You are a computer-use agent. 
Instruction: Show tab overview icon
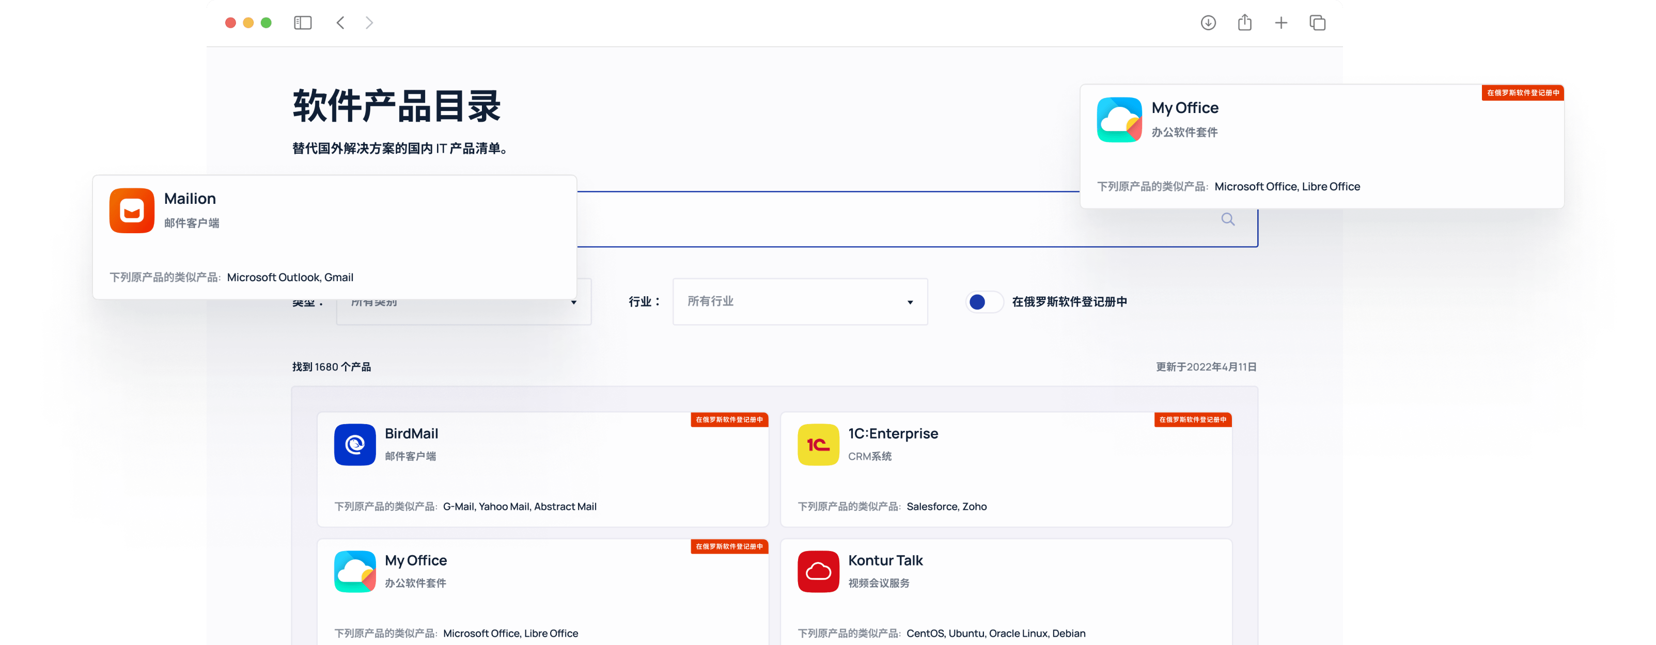pyautogui.click(x=1317, y=23)
